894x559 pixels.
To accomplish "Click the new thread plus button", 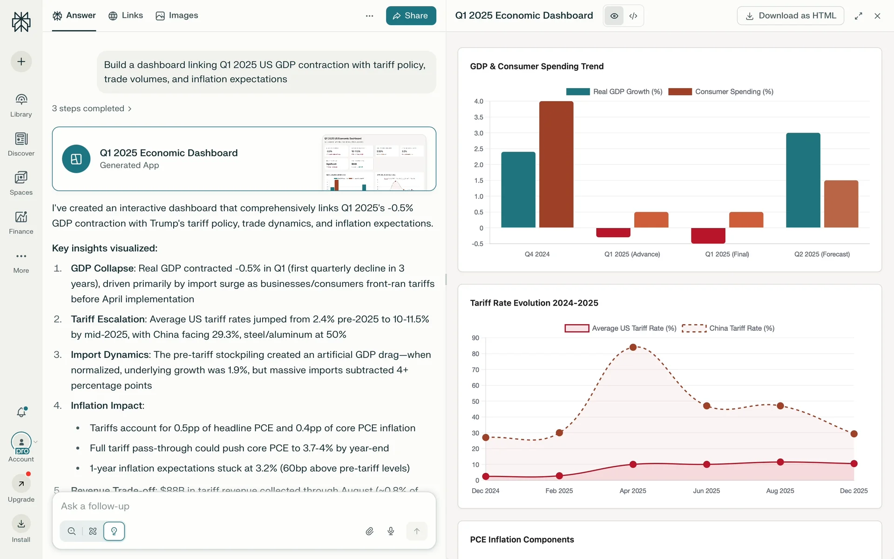I will point(21,61).
